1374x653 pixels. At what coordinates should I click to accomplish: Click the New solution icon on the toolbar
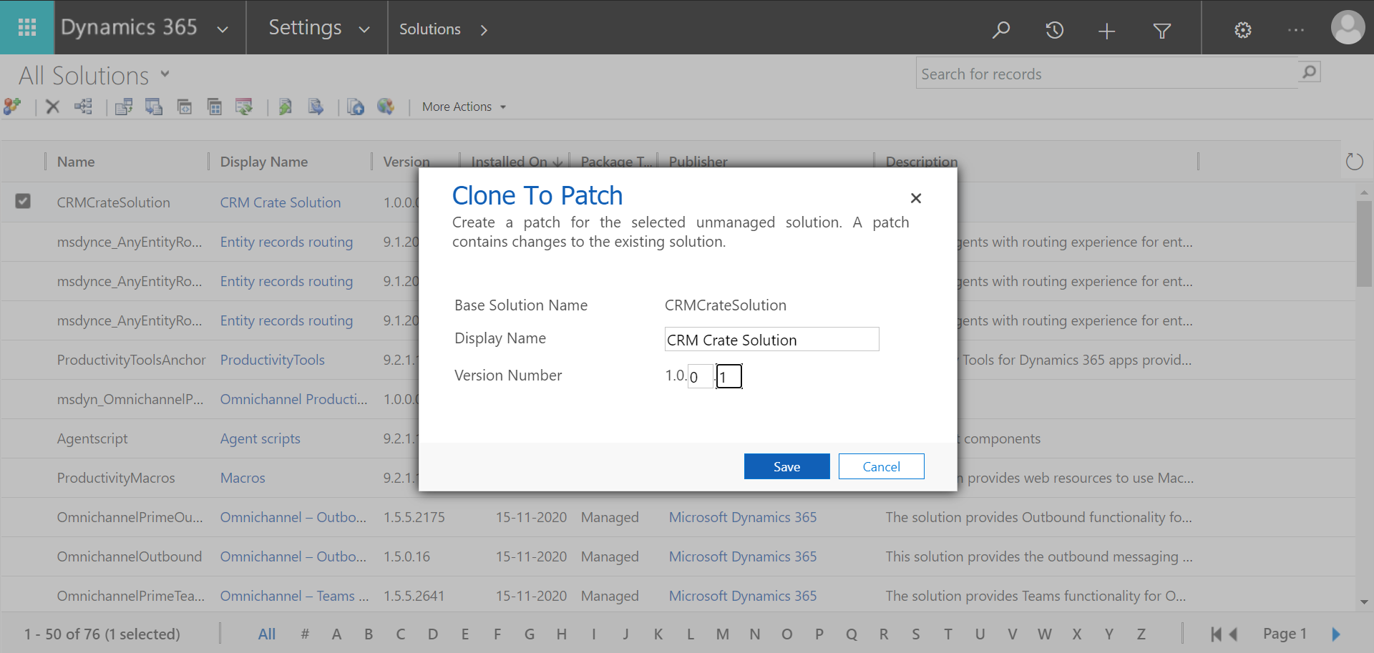[x=13, y=106]
